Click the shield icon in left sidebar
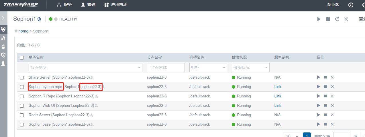Screen dimensions: 365x137 3,55
